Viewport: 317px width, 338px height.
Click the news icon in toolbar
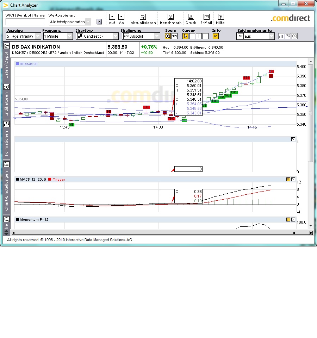tap(288, 36)
